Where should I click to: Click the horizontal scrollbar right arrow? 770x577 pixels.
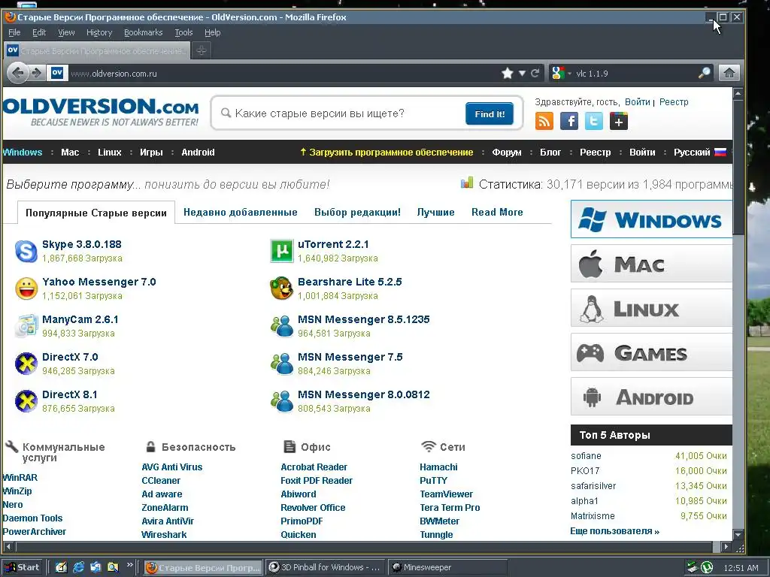[x=726, y=546]
